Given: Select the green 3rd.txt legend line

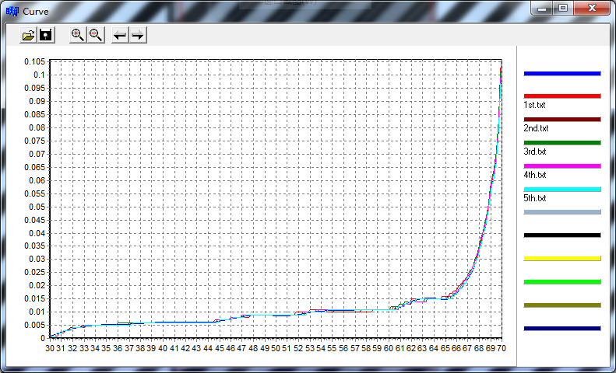Looking at the screenshot, I should click(561, 142).
